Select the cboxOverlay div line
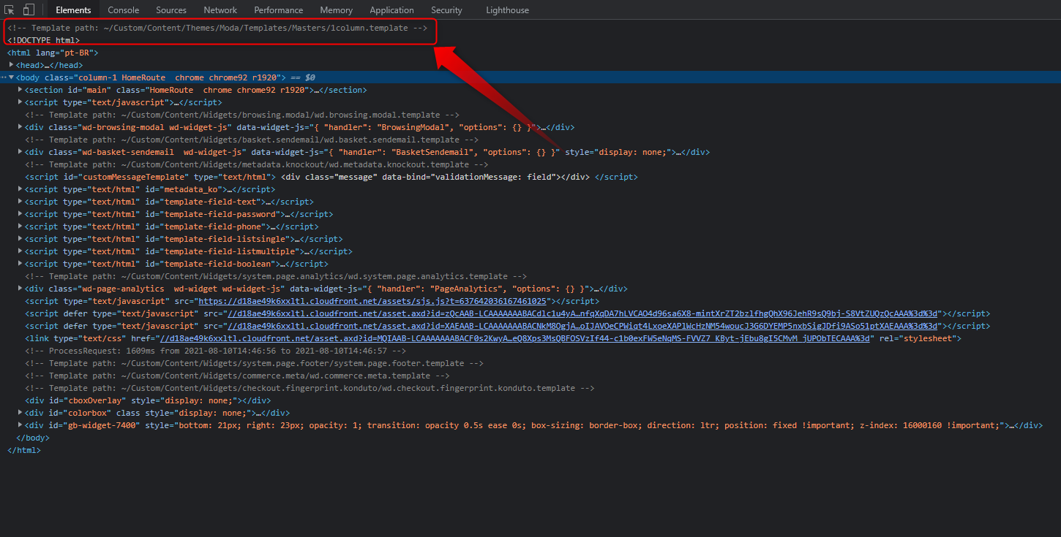The width and height of the screenshot is (1061, 537). pos(148,400)
